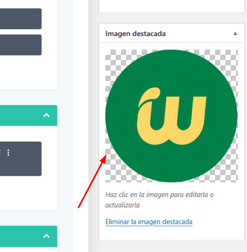Click the empty white metabox above Imagen destacada
This screenshot has width=247, height=252.
coord(171,5)
